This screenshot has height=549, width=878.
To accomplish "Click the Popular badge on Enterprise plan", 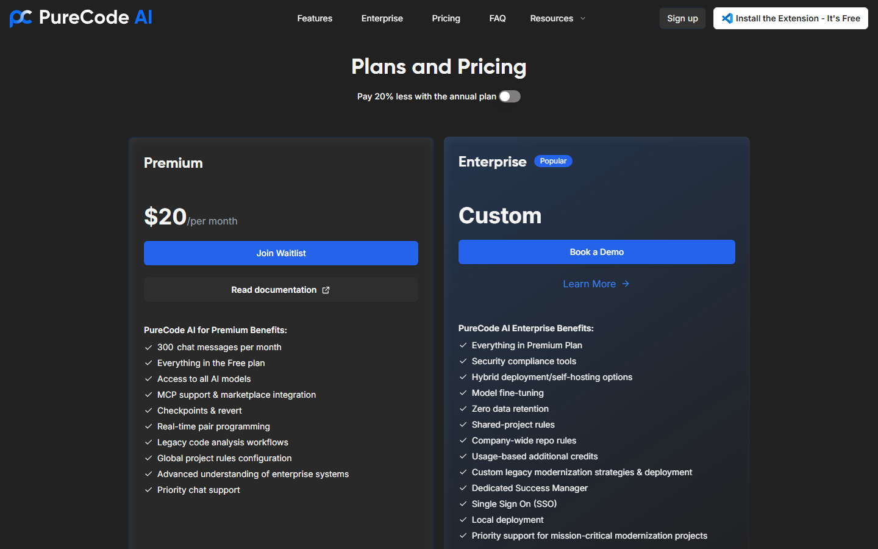I will coord(553,160).
